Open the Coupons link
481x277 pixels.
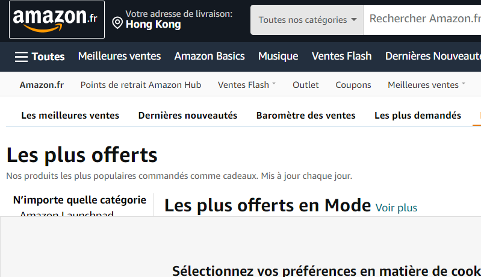(353, 85)
